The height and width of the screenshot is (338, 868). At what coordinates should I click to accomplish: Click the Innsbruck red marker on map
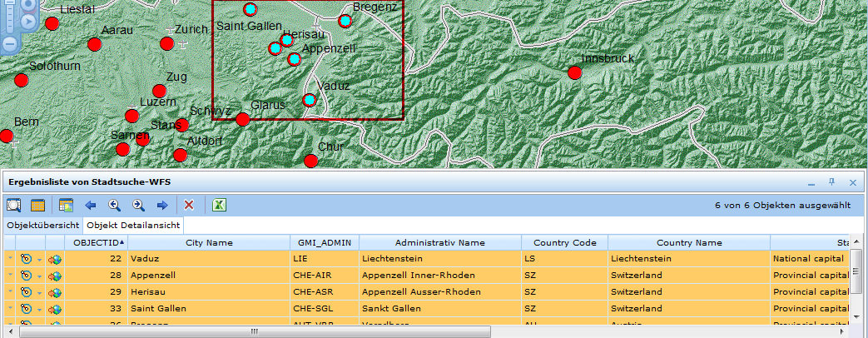pos(574,73)
